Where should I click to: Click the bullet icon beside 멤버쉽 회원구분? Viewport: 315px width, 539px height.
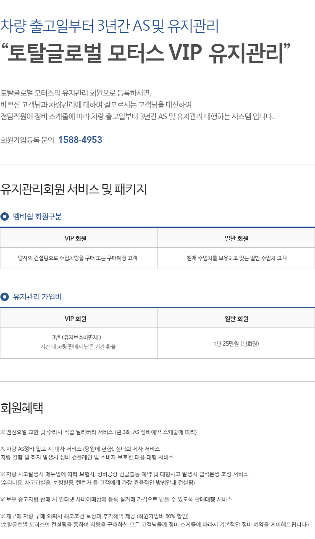(x=5, y=217)
